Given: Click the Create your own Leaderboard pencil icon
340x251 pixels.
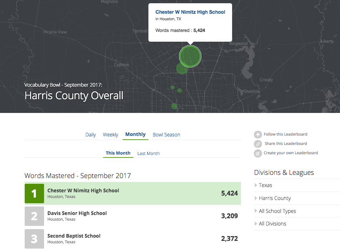Looking at the screenshot, I should [x=258, y=153].
